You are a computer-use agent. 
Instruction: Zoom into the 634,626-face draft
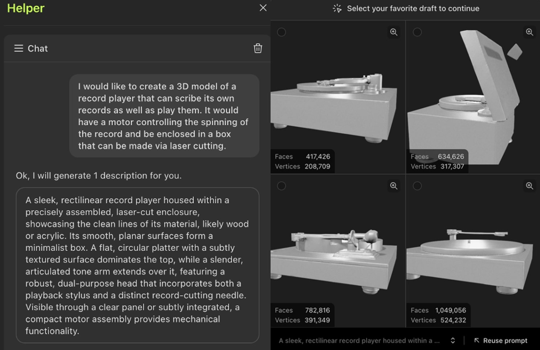click(529, 32)
